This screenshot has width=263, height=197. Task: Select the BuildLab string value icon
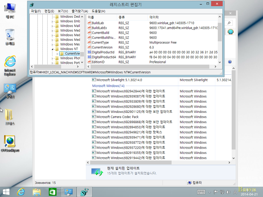tap(89, 23)
